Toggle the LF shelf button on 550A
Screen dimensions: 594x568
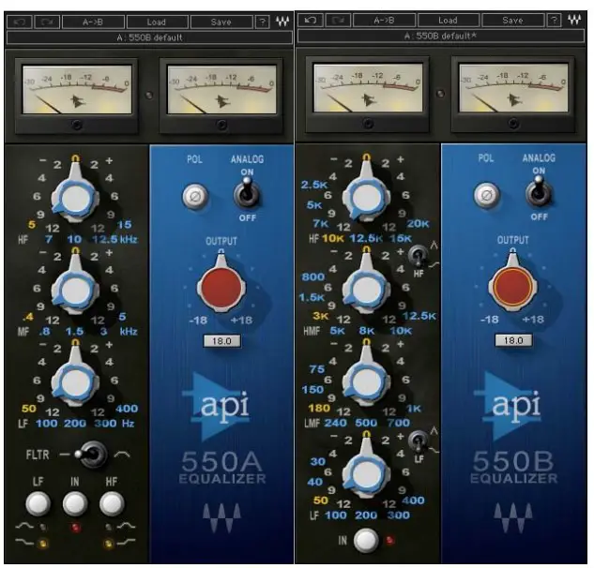tap(38, 503)
